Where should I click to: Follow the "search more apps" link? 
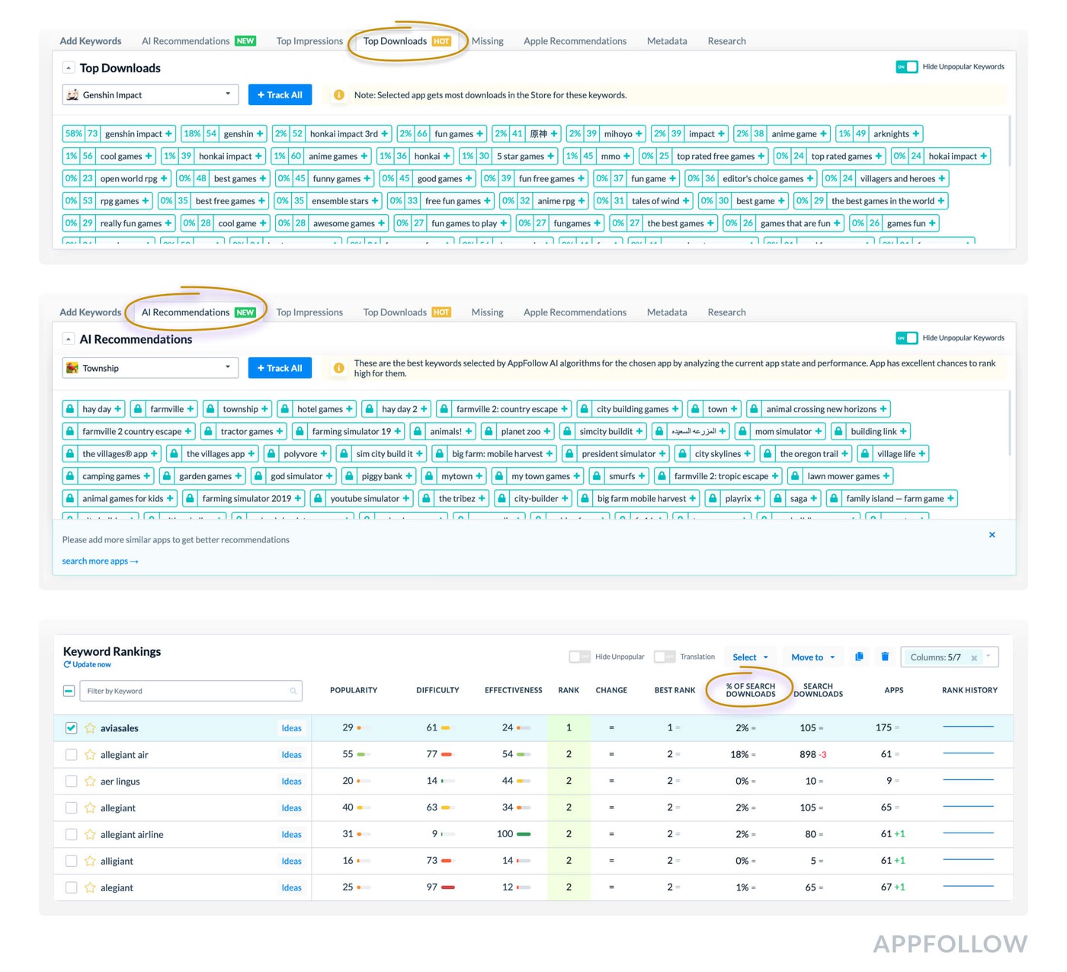coord(100,561)
